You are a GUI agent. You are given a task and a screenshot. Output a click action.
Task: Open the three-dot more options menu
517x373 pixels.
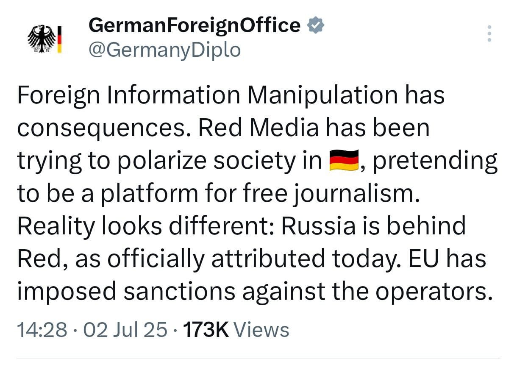[x=489, y=33]
